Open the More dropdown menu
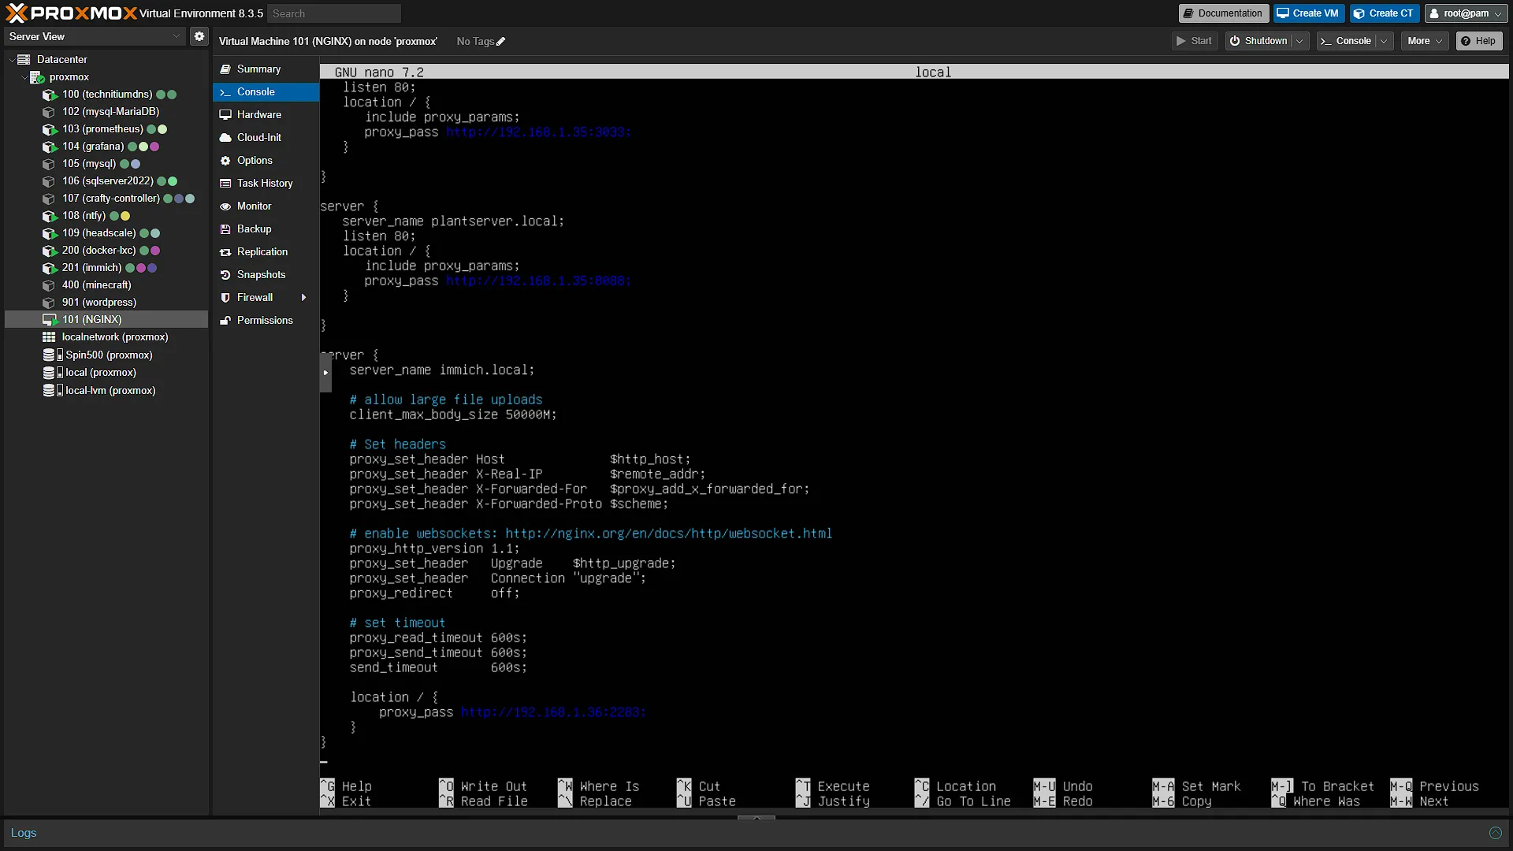 coord(1425,41)
